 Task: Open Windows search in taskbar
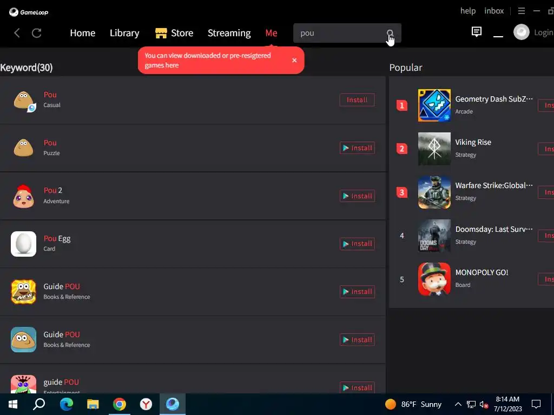[x=39, y=404]
